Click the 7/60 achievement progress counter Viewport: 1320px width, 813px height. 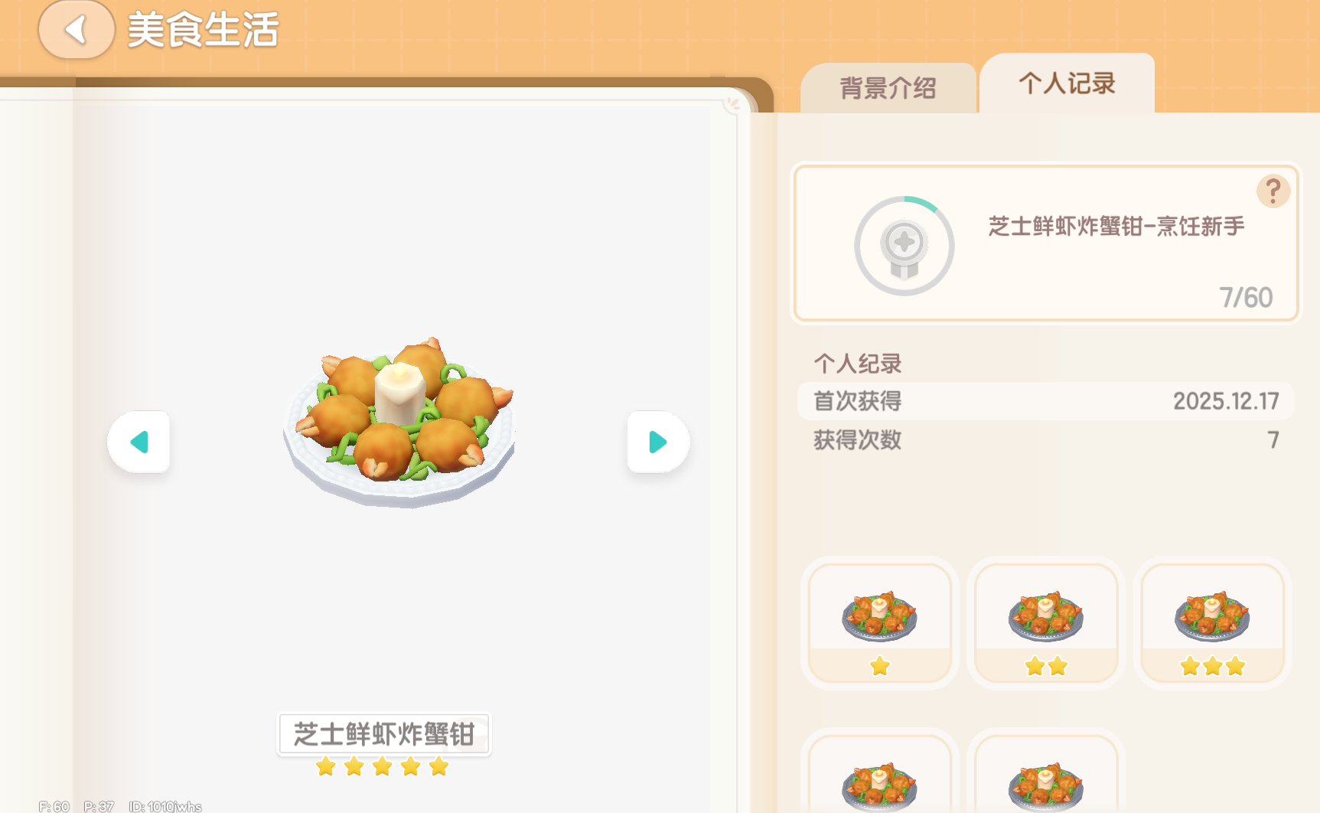click(1246, 297)
